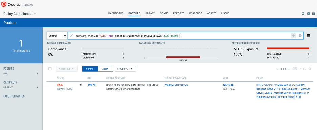This screenshot has width=317, height=130.
Task: Open the Scans tab
Action: pyautogui.click(x=164, y=13)
